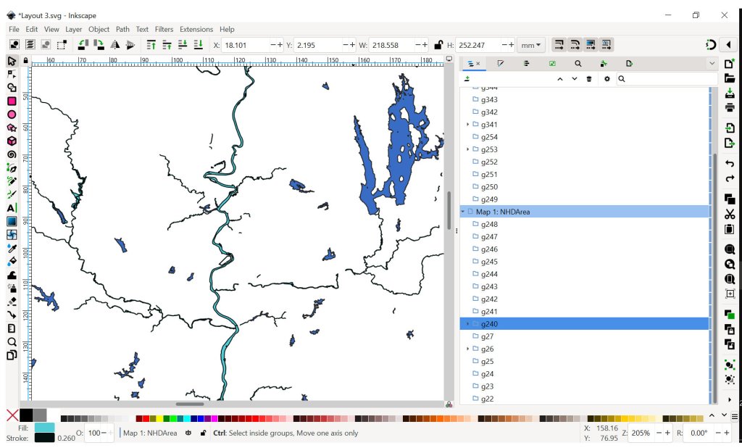Collapse the Map 1: NHDArea layer
The image size is (742, 448).
(x=463, y=212)
